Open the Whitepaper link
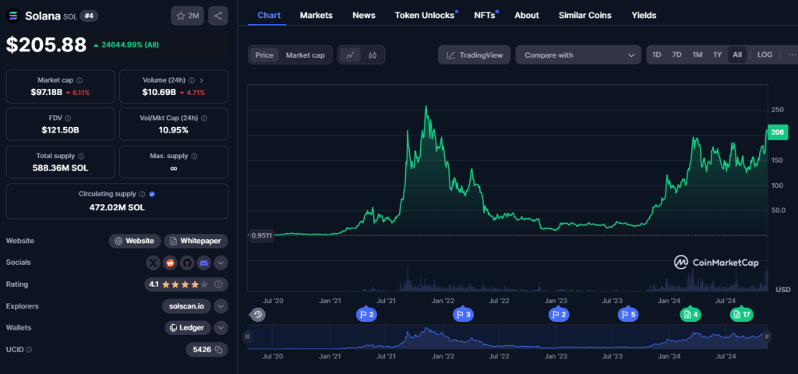 196,242
